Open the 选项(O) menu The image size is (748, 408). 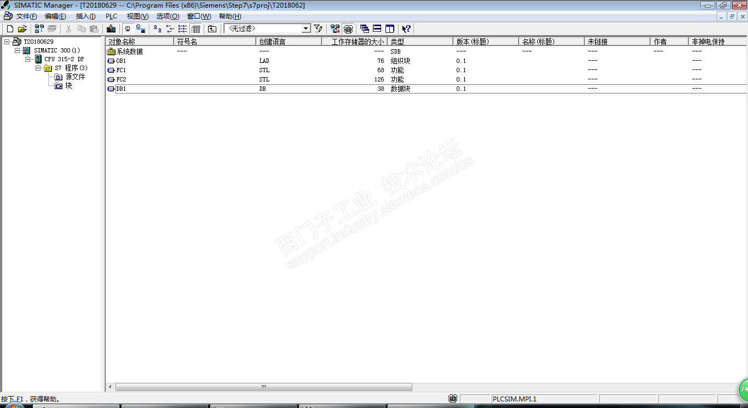click(x=168, y=16)
